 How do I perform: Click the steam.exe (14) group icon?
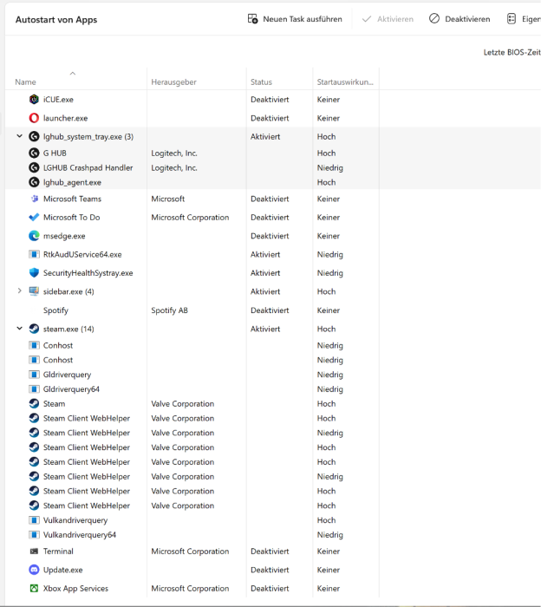(x=34, y=329)
